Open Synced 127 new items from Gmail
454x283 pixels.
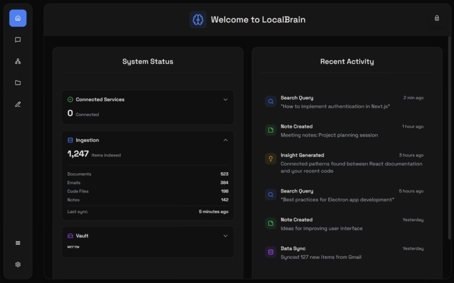tap(344, 253)
